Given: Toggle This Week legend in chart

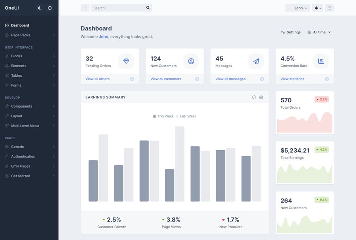Looking at the screenshot, I should click(x=163, y=116).
